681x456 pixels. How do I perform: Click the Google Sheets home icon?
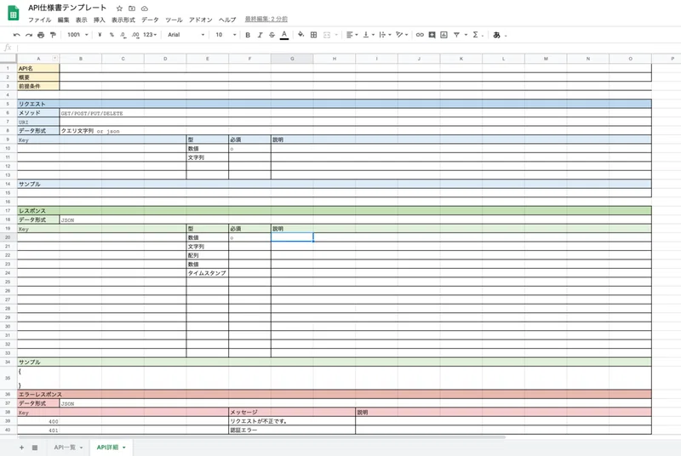coord(13,13)
